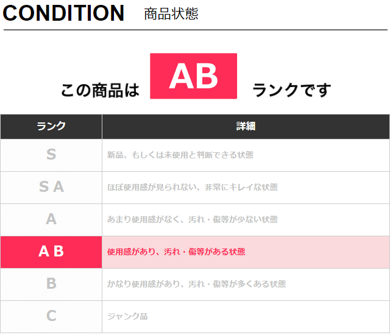Click description ほぼ使用感が見られない、非常にキレイな状態
The height and width of the screenshot is (335, 390).
click(x=192, y=188)
